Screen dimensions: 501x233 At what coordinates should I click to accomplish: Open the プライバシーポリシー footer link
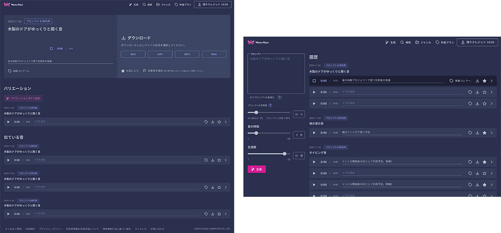click(51, 228)
